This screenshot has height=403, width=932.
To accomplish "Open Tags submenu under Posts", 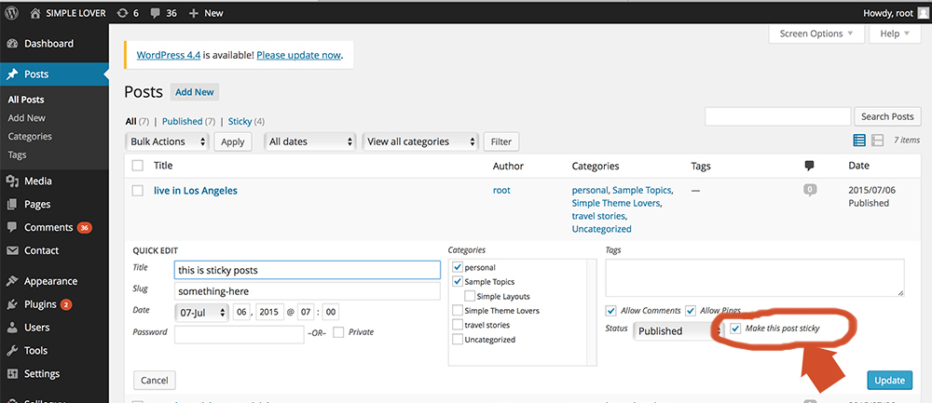I will [17, 154].
